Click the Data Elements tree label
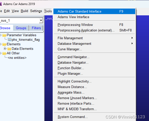The image size is (149, 121). (x=22, y=49)
